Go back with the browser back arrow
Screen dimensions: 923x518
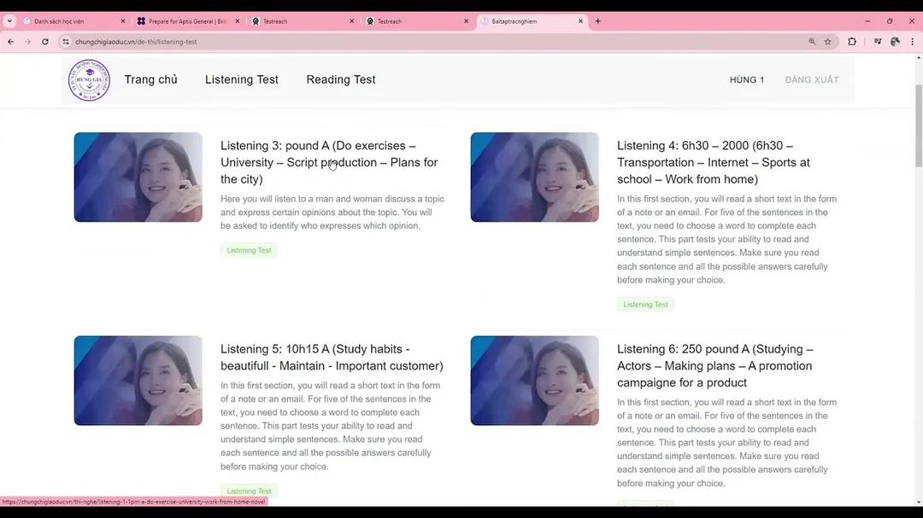10,42
